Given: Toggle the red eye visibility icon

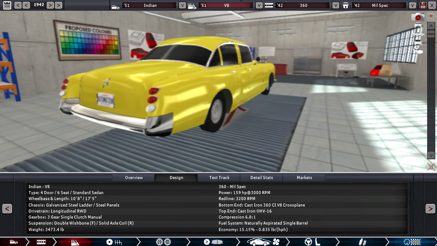Looking at the screenshot, I should [431, 16].
